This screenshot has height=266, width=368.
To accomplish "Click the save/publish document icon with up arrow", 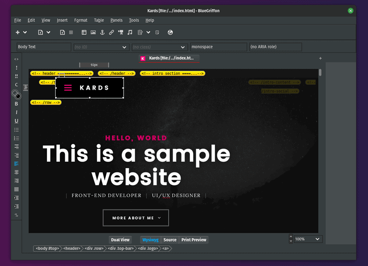I will tap(62, 32).
